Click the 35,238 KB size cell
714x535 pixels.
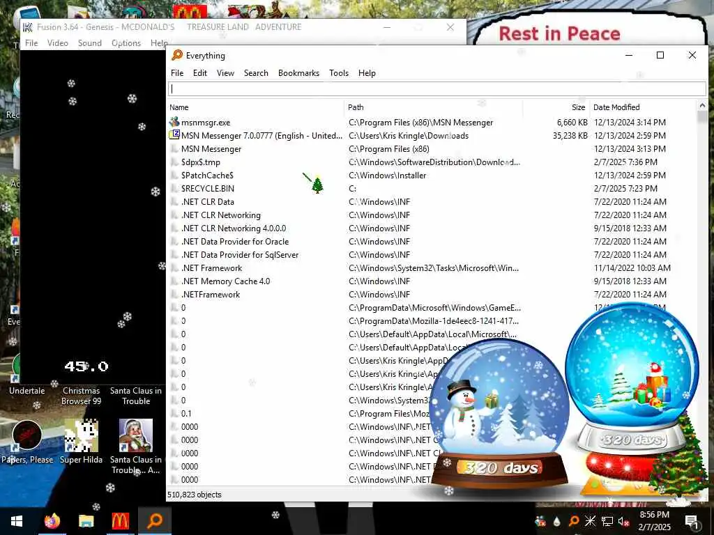[x=570, y=136]
